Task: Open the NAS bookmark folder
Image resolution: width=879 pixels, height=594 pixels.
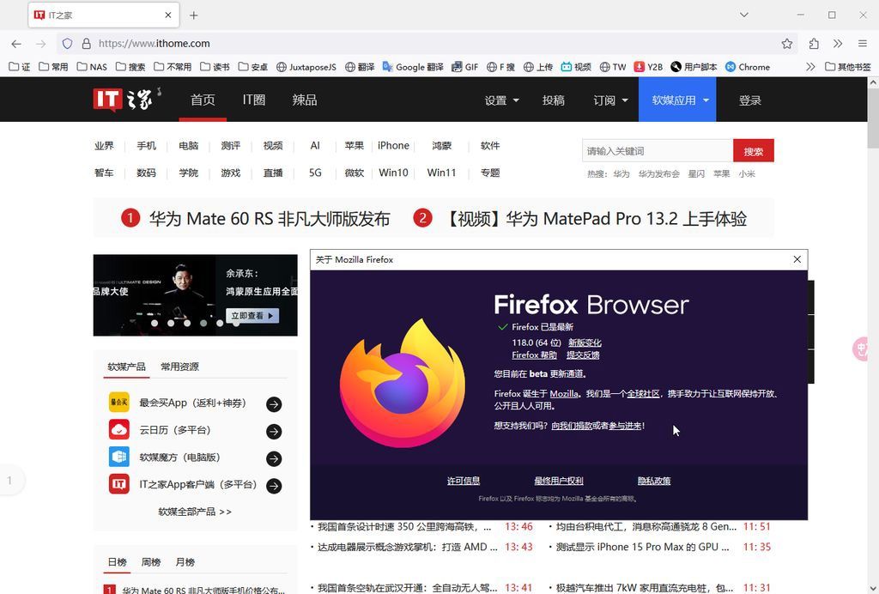Action: pos(92,67)
